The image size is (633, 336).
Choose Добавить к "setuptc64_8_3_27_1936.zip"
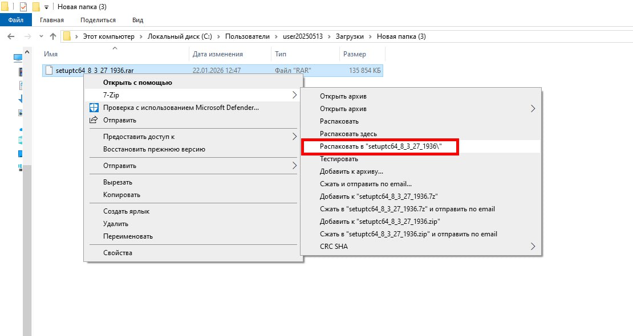coord(380,222)
